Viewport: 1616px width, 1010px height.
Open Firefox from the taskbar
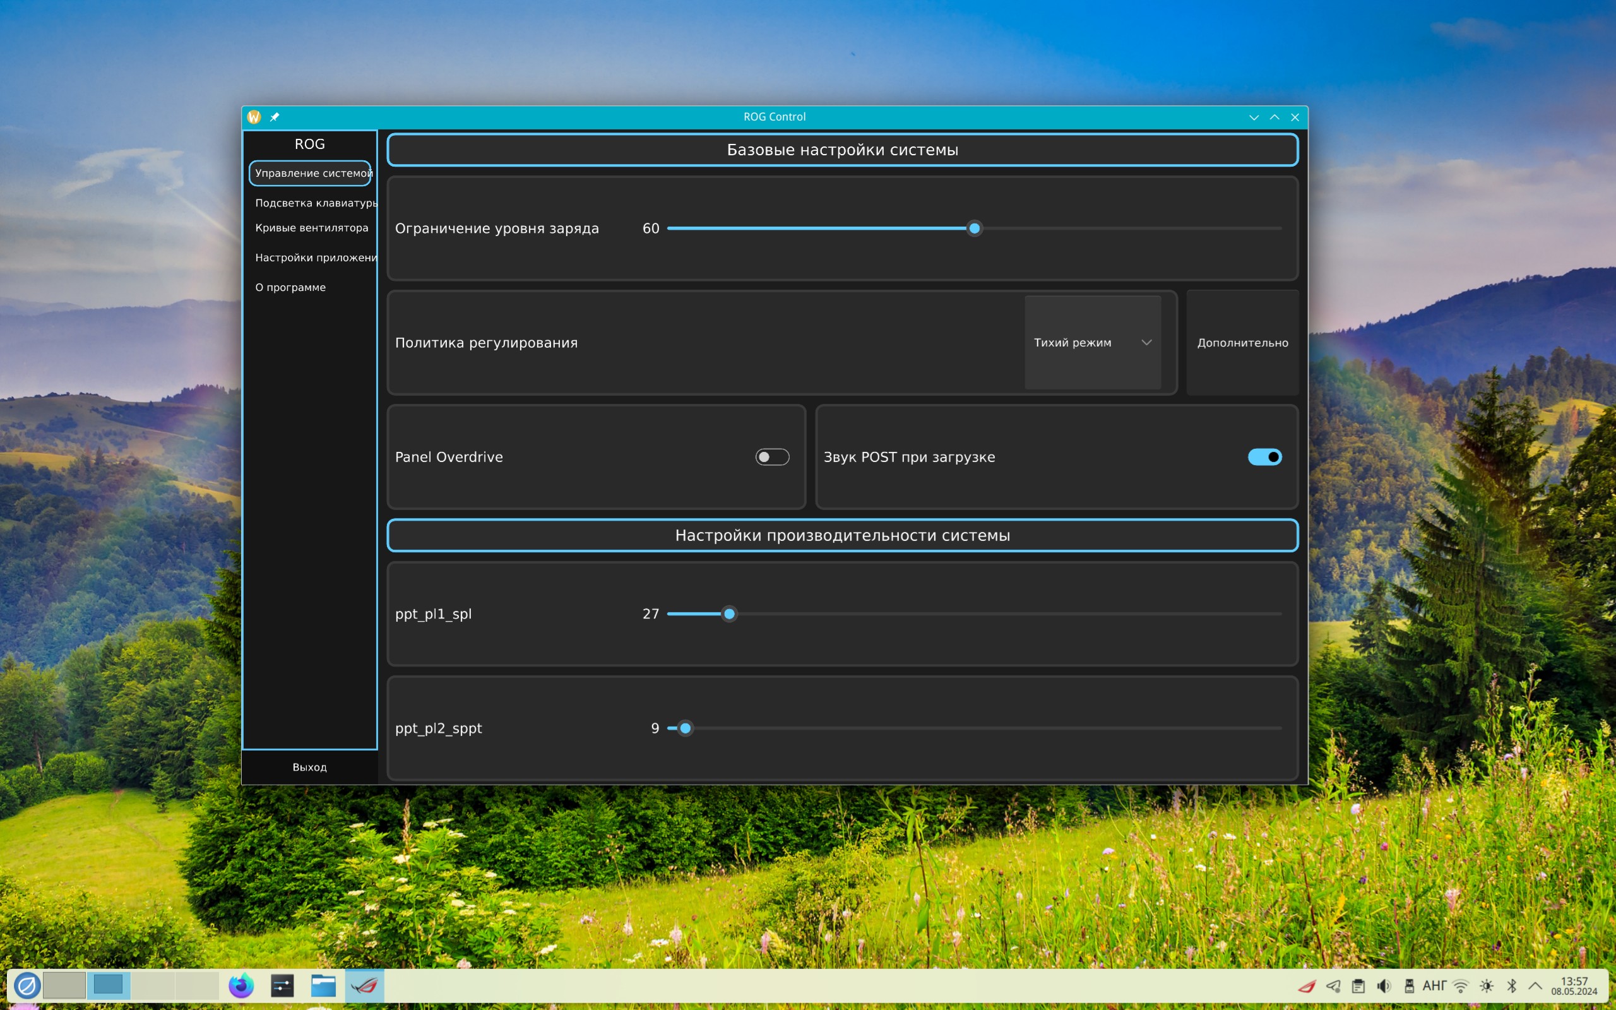click(x=241, y=986)
